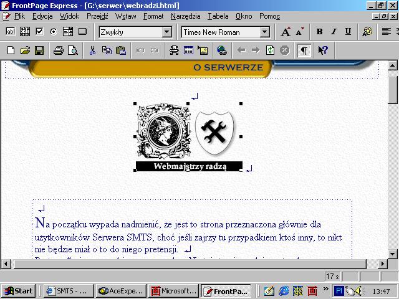Switch to the SMTS taskbar window

click(69, 291)
